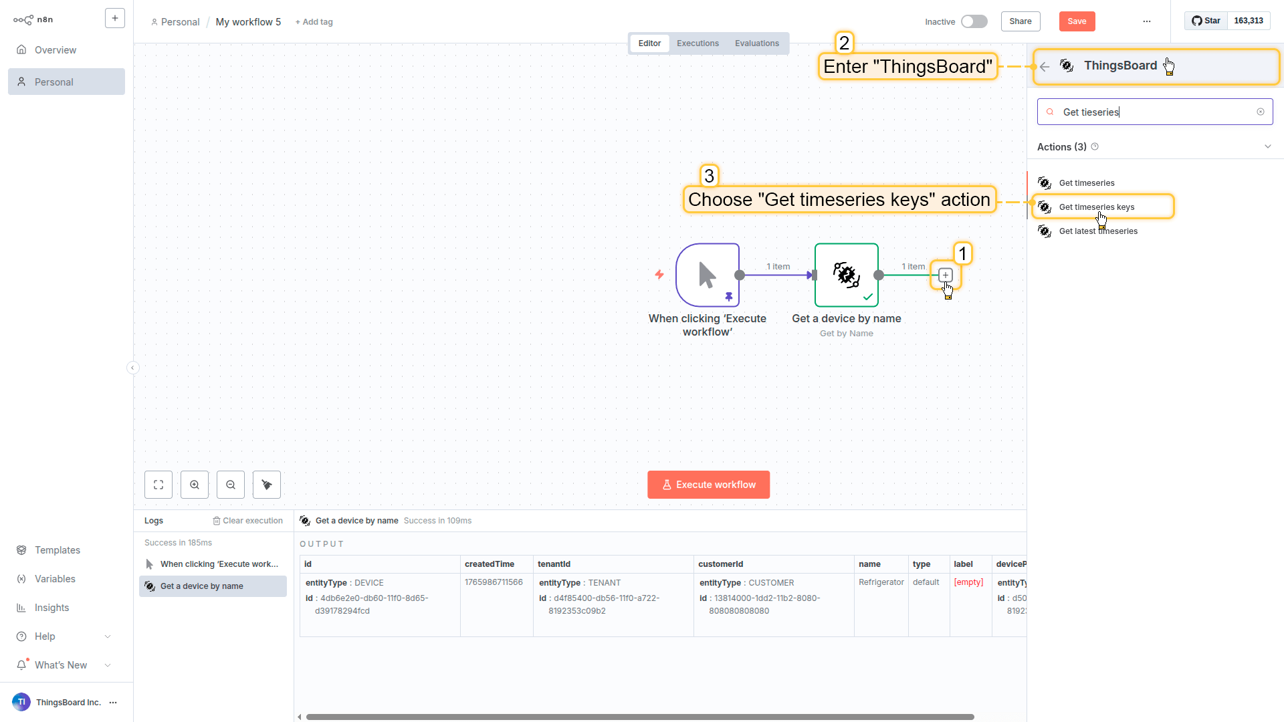Image resolution: width=1284 pixels, height=722 pixels.
Task: Collapse the Actions (3) section
Action: (x=1267, y=146)
